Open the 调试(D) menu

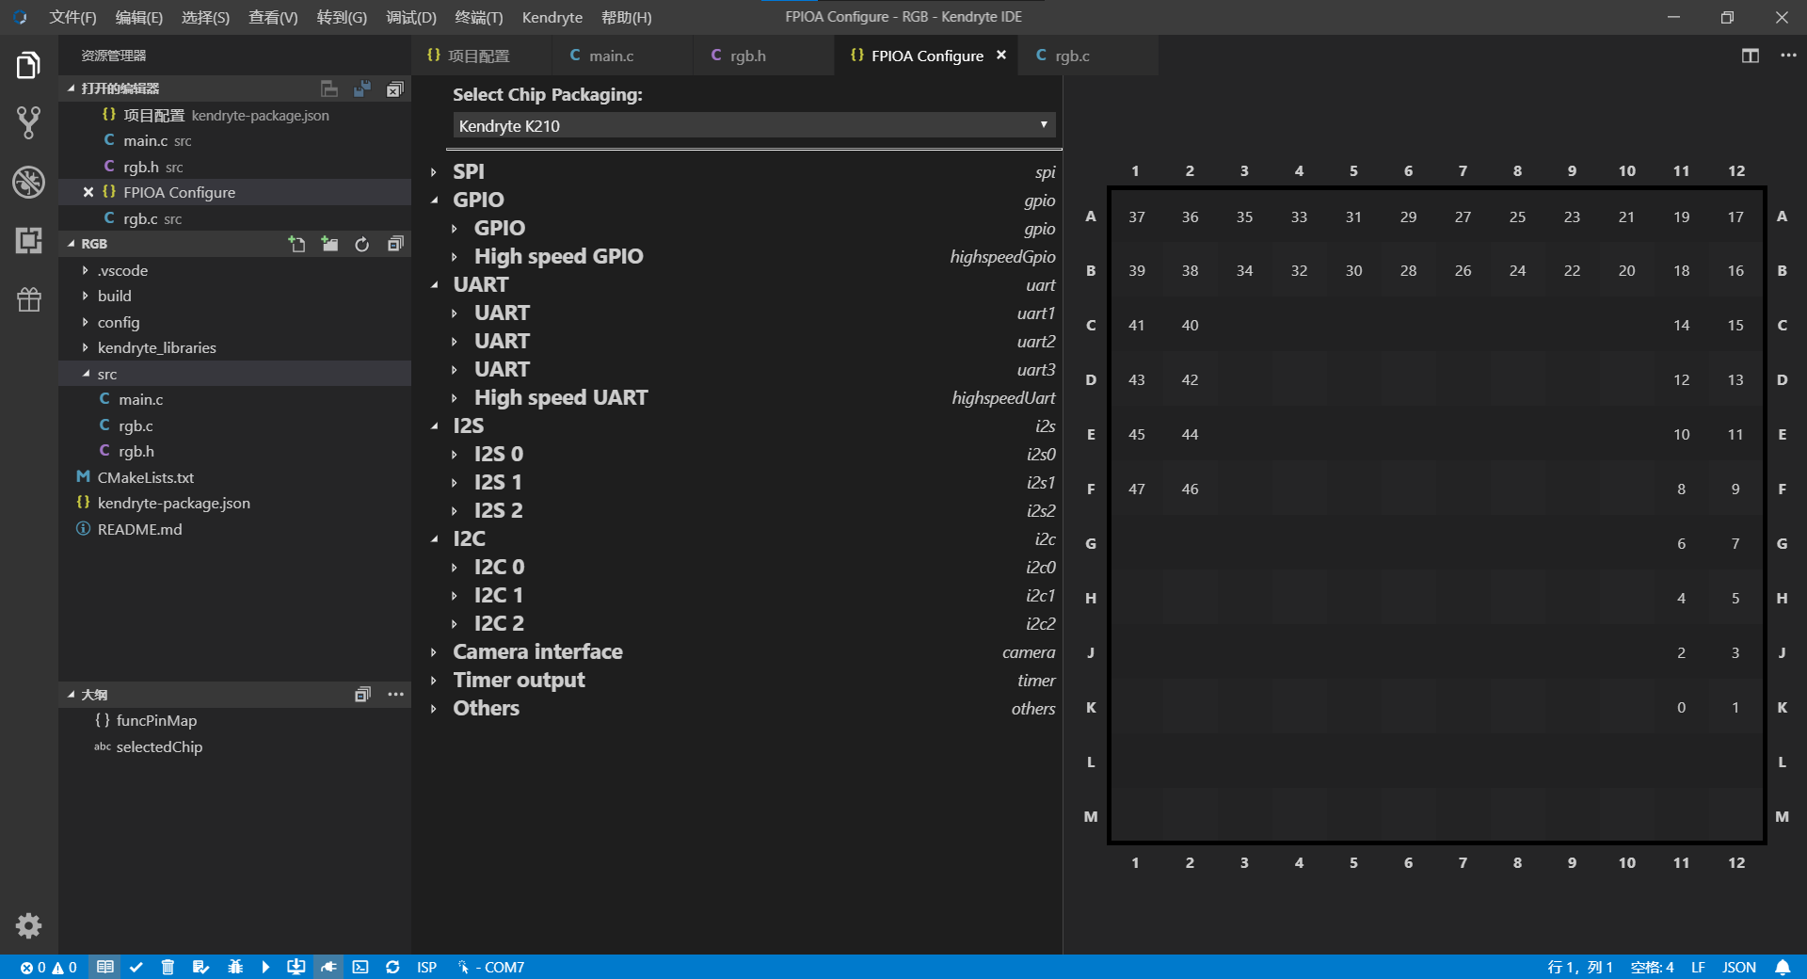click(411, 17)
